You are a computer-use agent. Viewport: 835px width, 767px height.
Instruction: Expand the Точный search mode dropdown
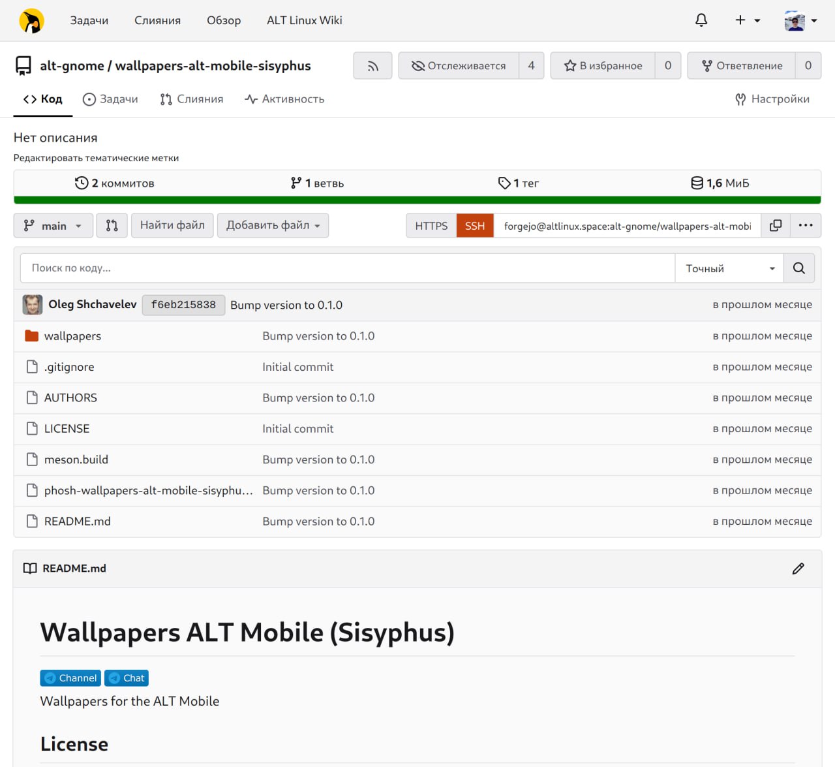729,268
